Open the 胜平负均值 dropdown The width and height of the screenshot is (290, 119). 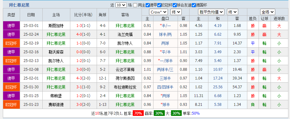click(211, 12)
